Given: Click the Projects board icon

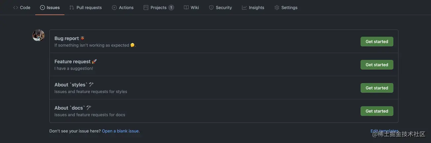Looking at the screenshot, I should click(146, 8).
